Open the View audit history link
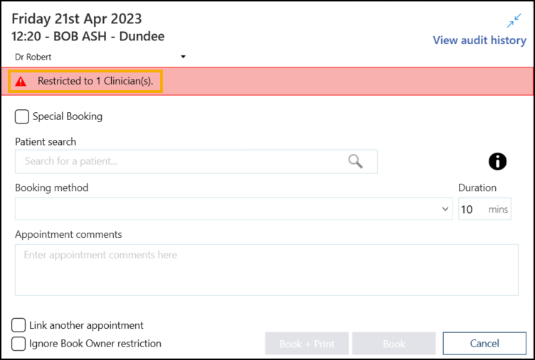The height and width of the screenshot is (360, 535). [x=479, y=40]
